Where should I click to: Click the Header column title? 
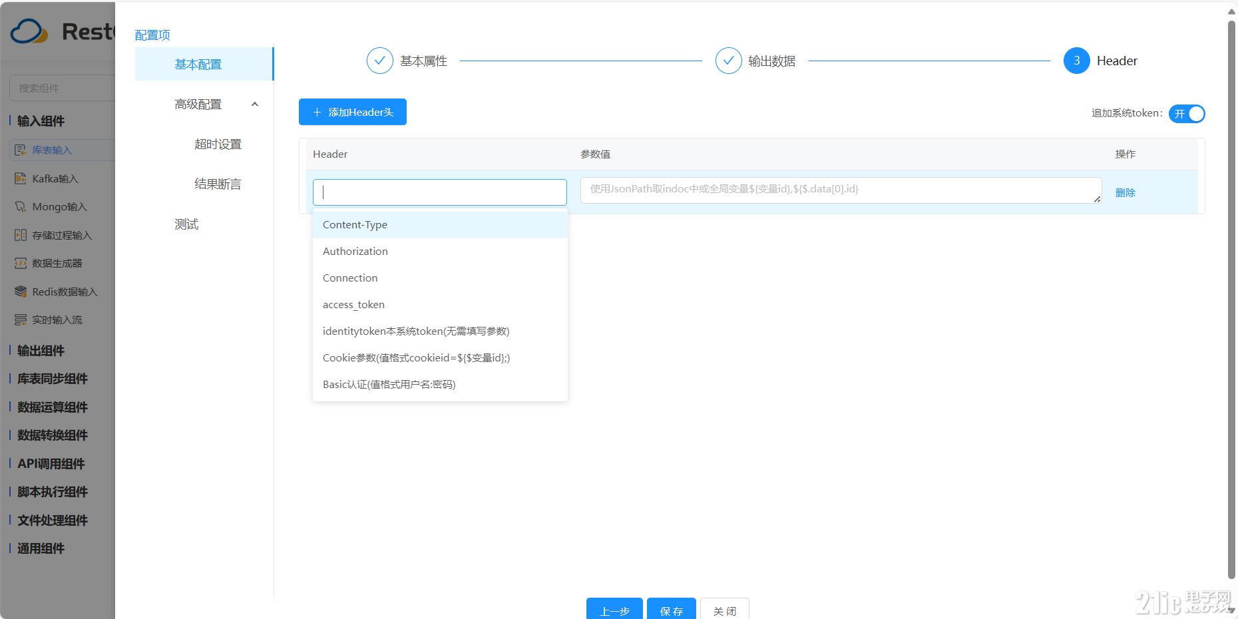(x=330, y=154)
